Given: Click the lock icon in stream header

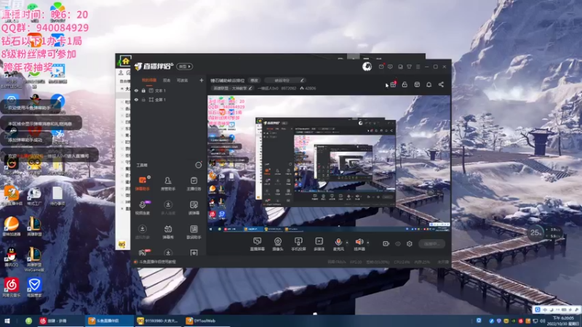Looking at the screenshot, I should pos(404,84).
